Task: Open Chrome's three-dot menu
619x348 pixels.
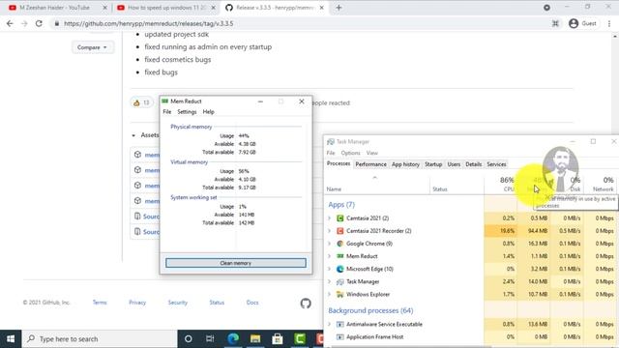Action: tap(609, 23)
